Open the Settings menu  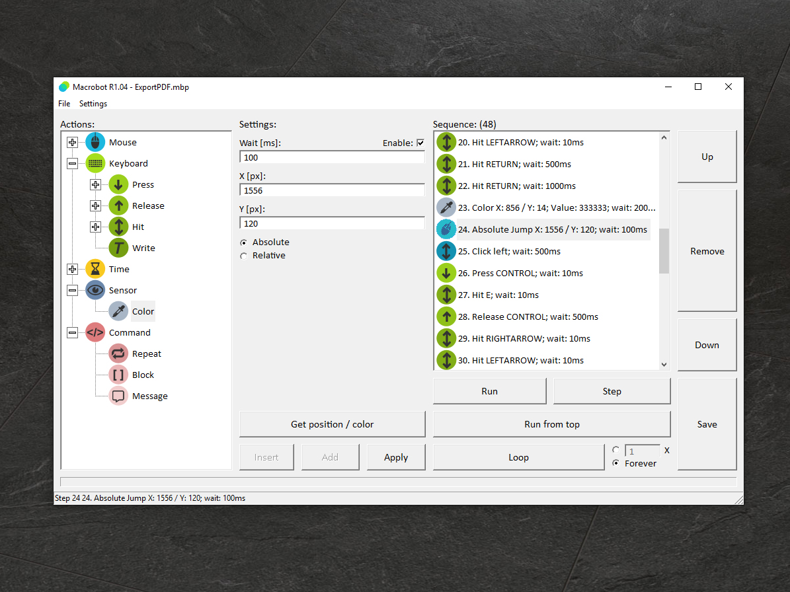pyautogui.click(x=93, y=104)
